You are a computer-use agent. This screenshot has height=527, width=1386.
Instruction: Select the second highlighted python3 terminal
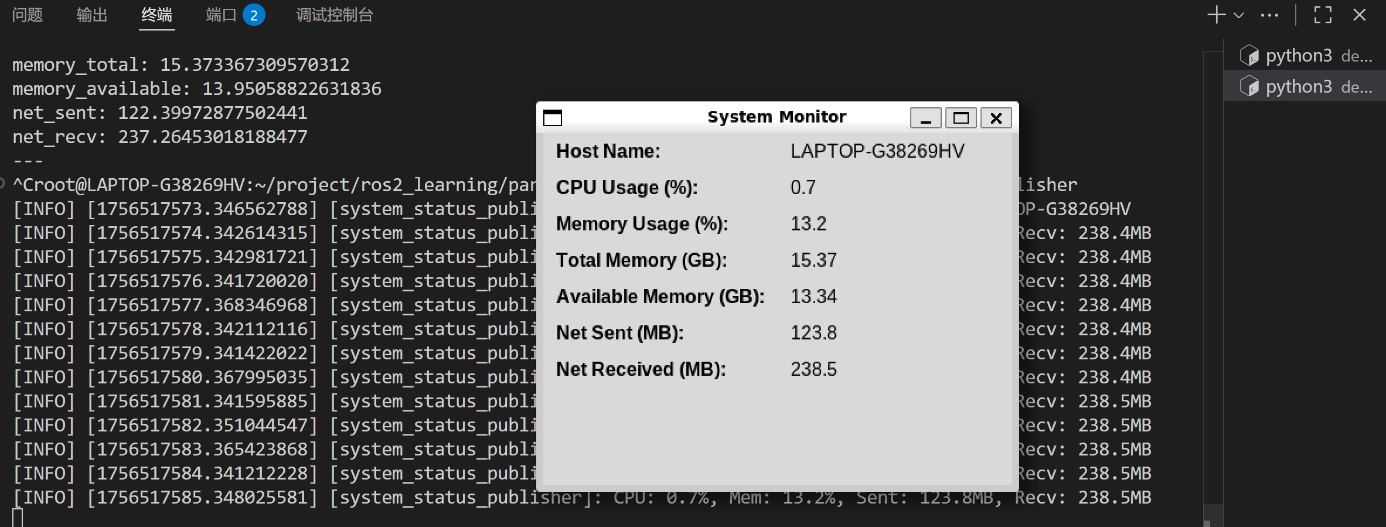(1306, 87)
